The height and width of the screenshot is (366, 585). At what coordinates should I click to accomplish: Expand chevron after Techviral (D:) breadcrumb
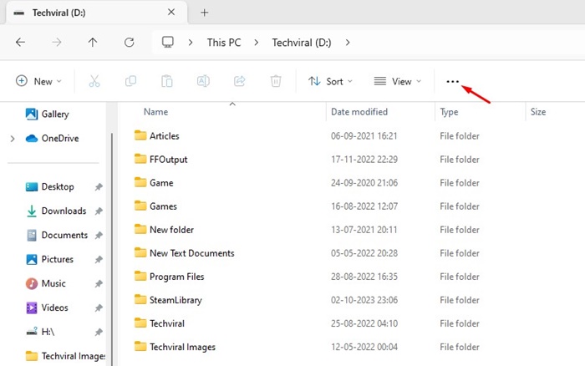tap(348, 43)
